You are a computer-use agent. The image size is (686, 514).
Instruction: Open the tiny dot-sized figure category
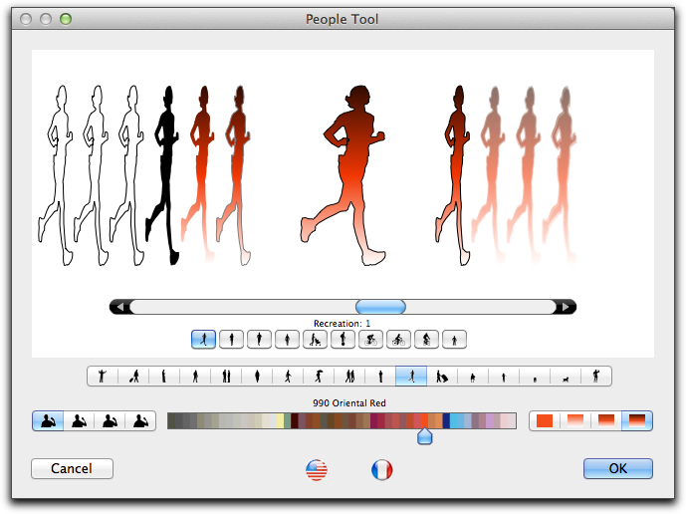(535, 377)
